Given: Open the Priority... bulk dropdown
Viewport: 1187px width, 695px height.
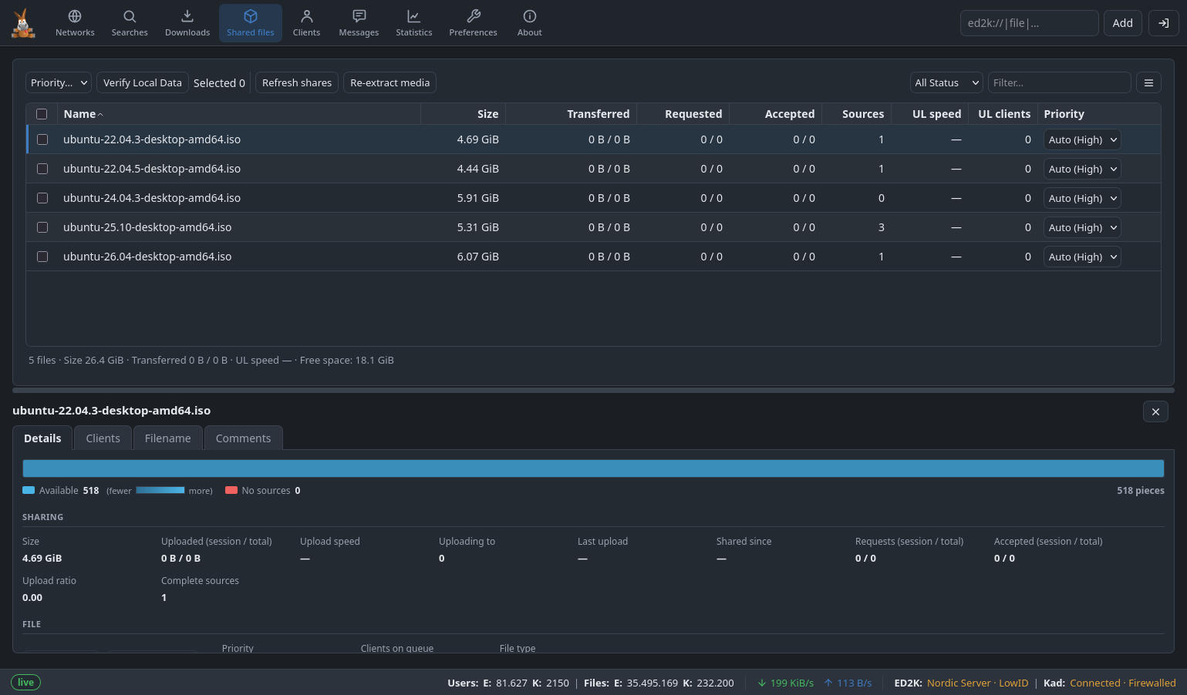Looking at the screenshot, I should (x=59, y=82).
